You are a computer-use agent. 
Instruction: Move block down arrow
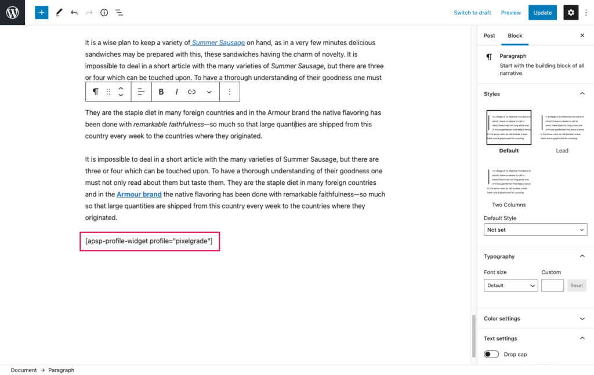(121, 95)
